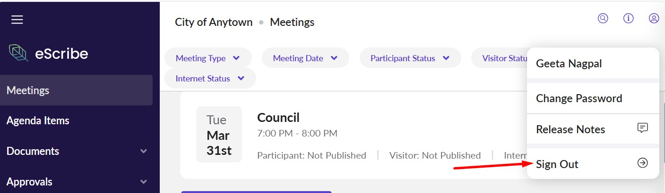Expand the Internet Status filter
The width and height of the screenshot is (665, 193).
[x=210, y=79]
